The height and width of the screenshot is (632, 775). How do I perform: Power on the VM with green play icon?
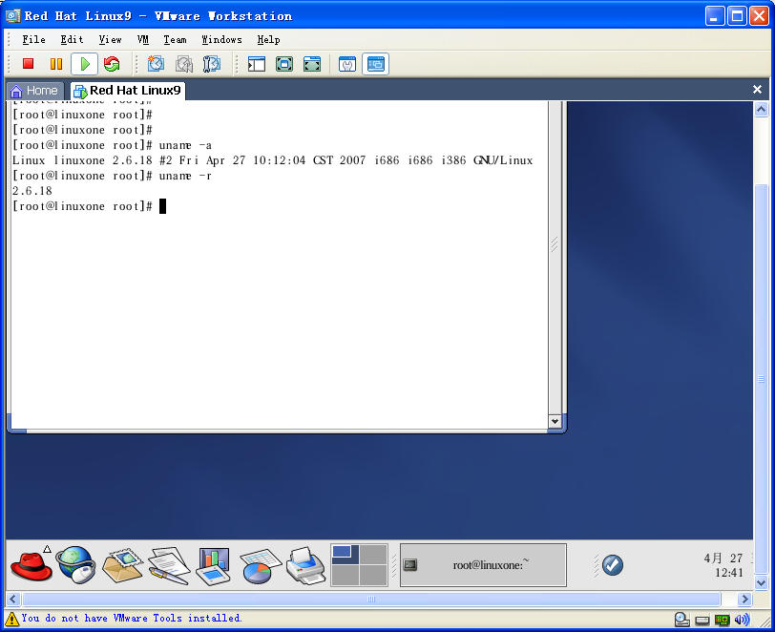click(x=85, y=64)
